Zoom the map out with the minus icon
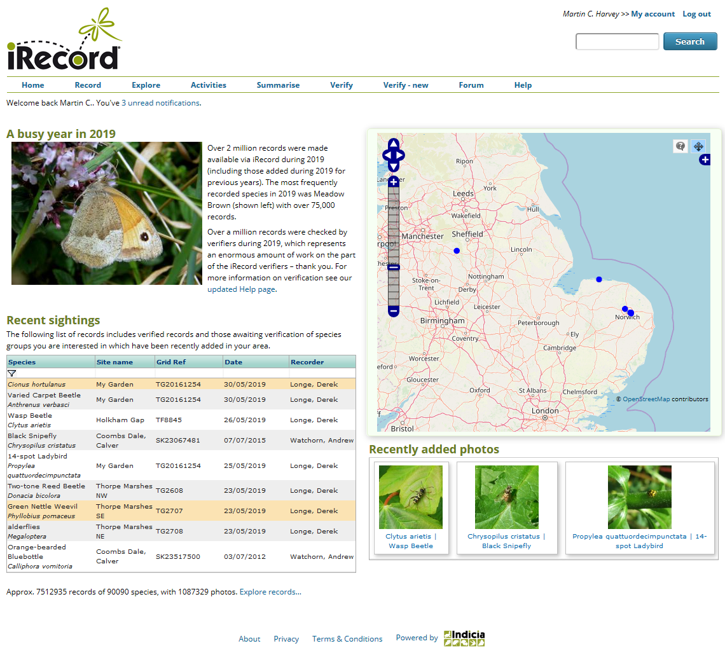 tap(393, 310)
